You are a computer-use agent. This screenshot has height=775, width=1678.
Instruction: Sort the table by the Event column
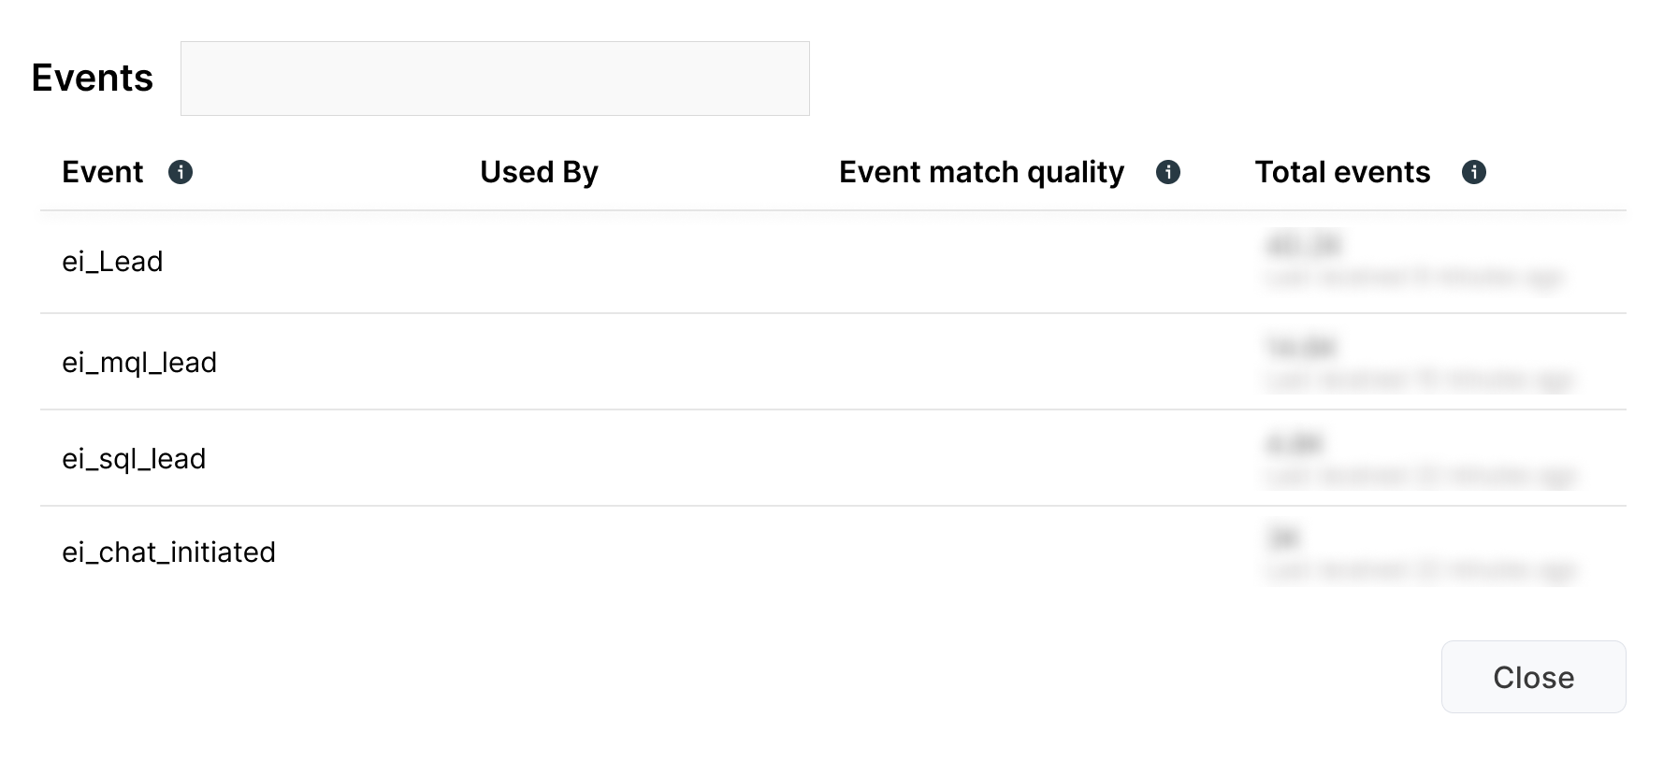[x=103, y=172]
